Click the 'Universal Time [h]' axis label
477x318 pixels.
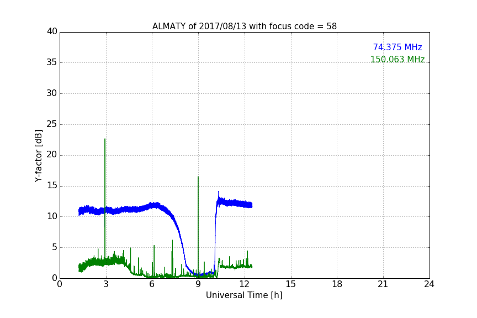point(244,295)
